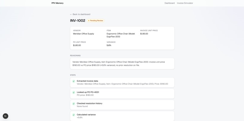Screen dimensions: 244x121
Task: Click the None found step detail
Action: tap(82, 106)
